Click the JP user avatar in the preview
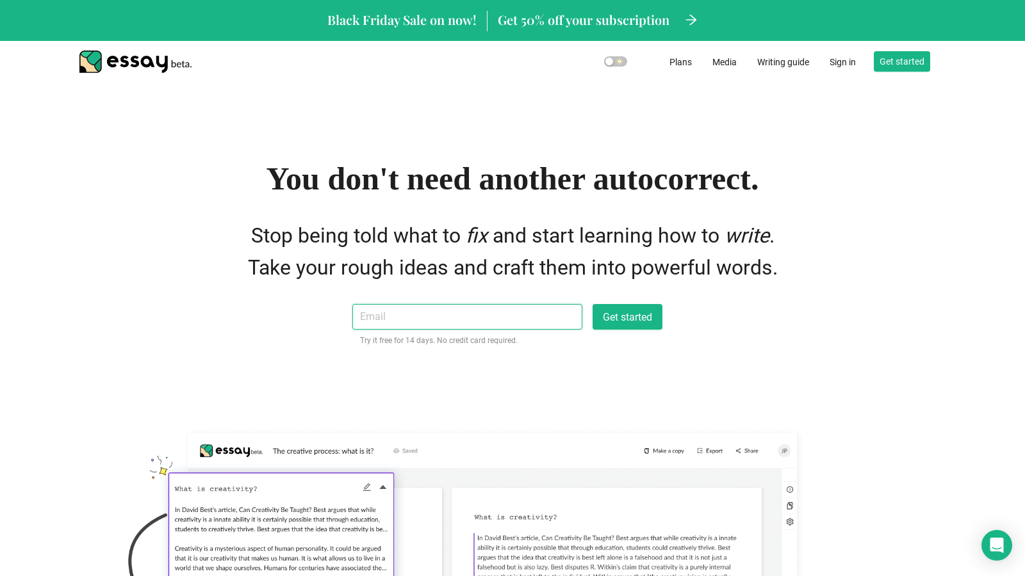The image size is (1025, 576). (x=784, y=451)
